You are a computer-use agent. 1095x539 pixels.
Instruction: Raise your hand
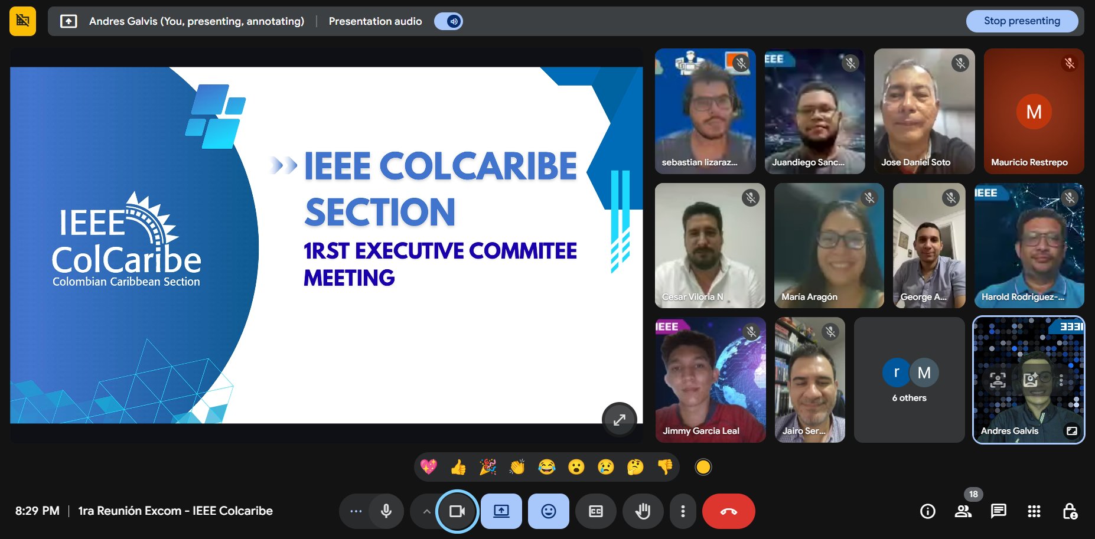tap(643, 511)
